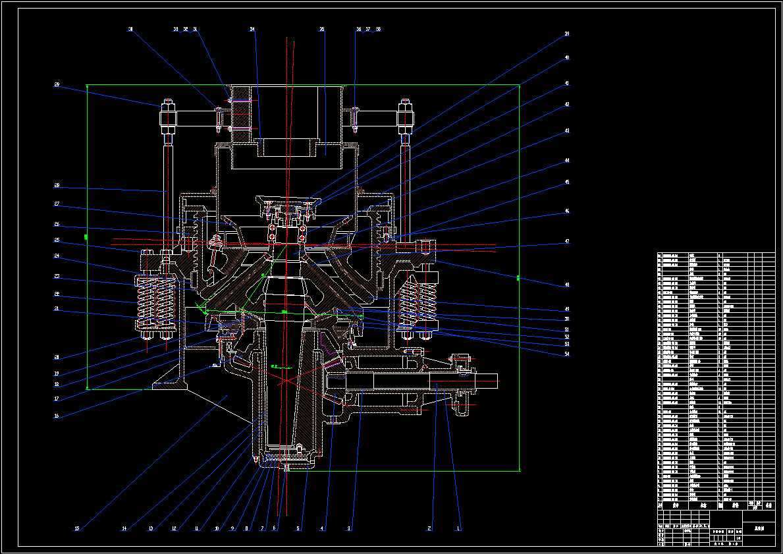This screenshot has height=554, width=783.
Task: Click part callout number 41
Action: [x=567, y=84]
